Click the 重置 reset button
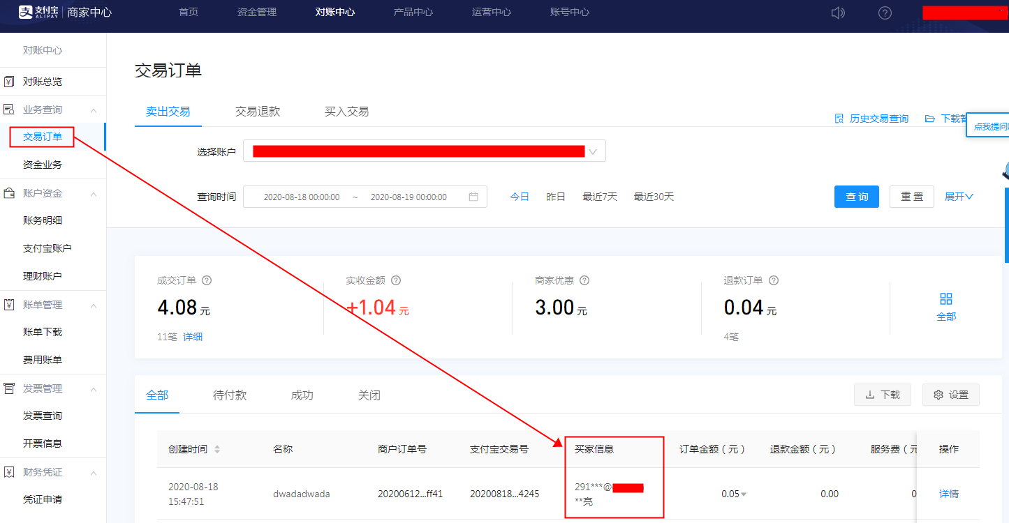 pyautogui.click(x=912, y=197)
